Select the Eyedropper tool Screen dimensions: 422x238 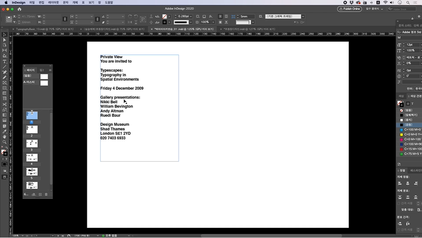tap(4, 131)
